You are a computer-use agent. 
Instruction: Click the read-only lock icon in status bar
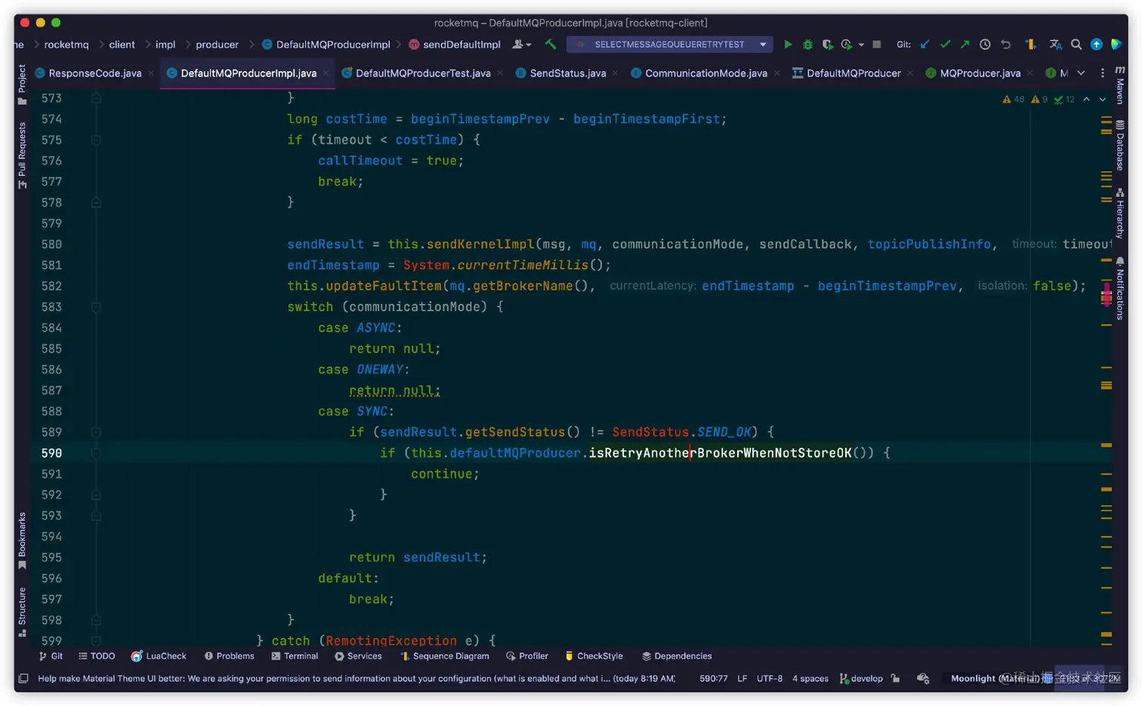coord(895,678)
